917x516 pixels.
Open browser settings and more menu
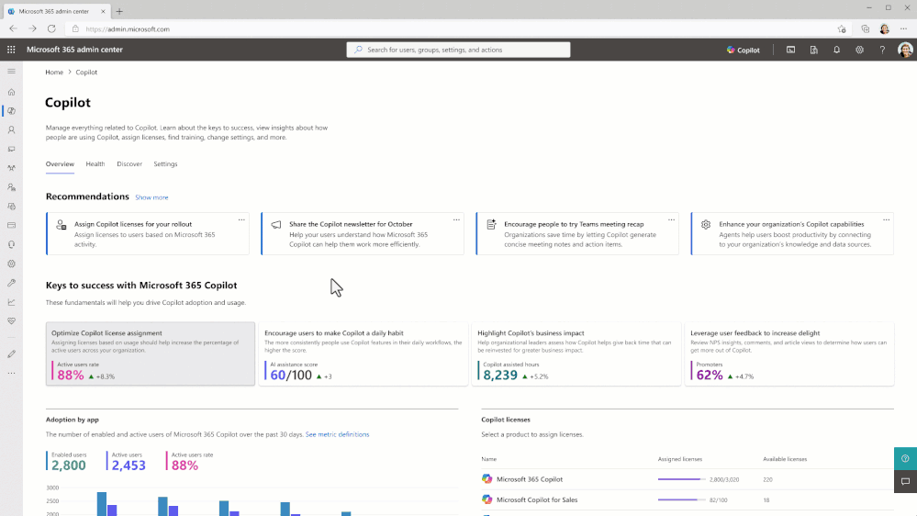coord(903,28)
